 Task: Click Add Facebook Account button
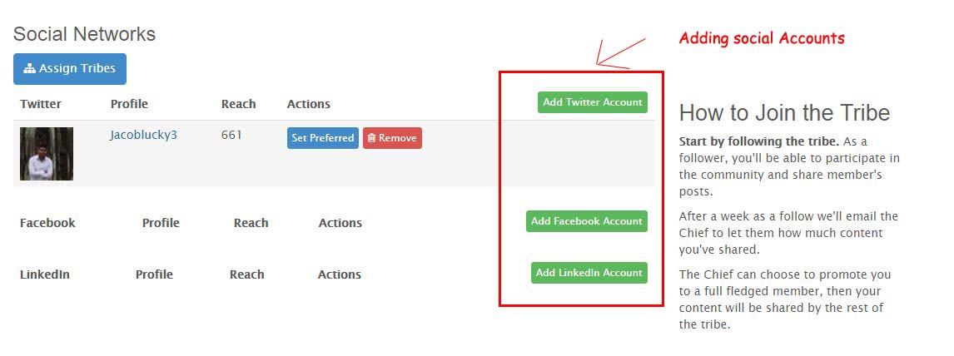[x=587, y=221]
